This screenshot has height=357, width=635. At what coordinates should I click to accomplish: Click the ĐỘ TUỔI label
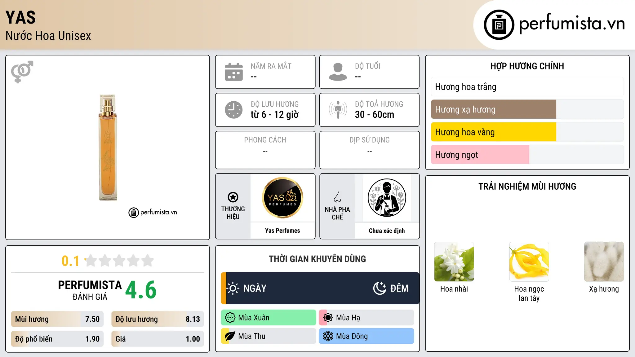367,66
